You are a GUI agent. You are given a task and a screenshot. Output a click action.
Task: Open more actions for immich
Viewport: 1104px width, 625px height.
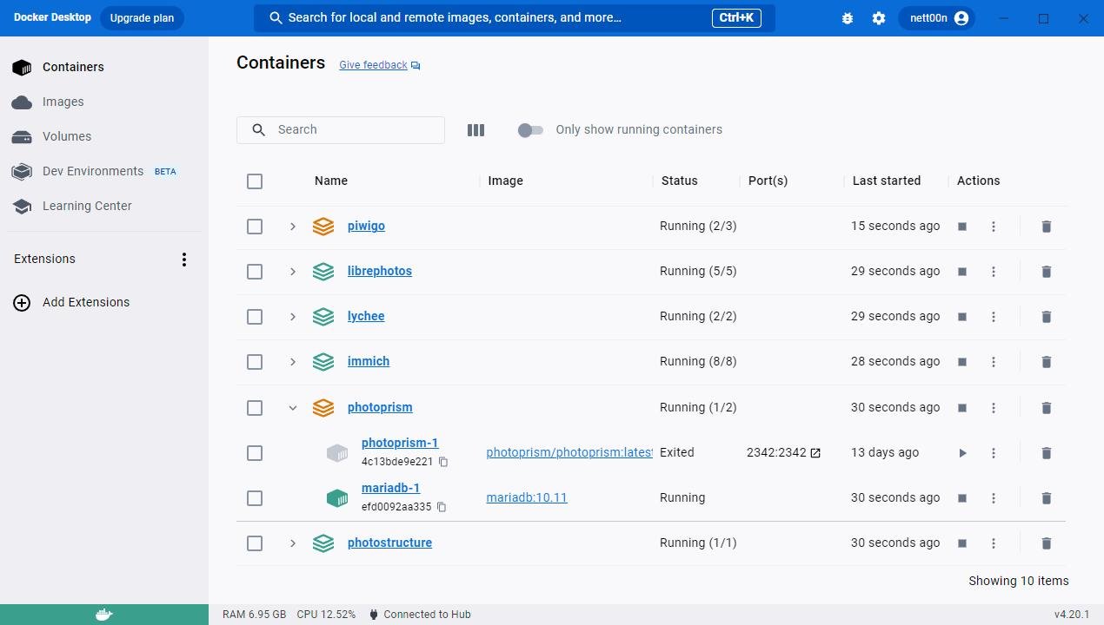[994, 362]
